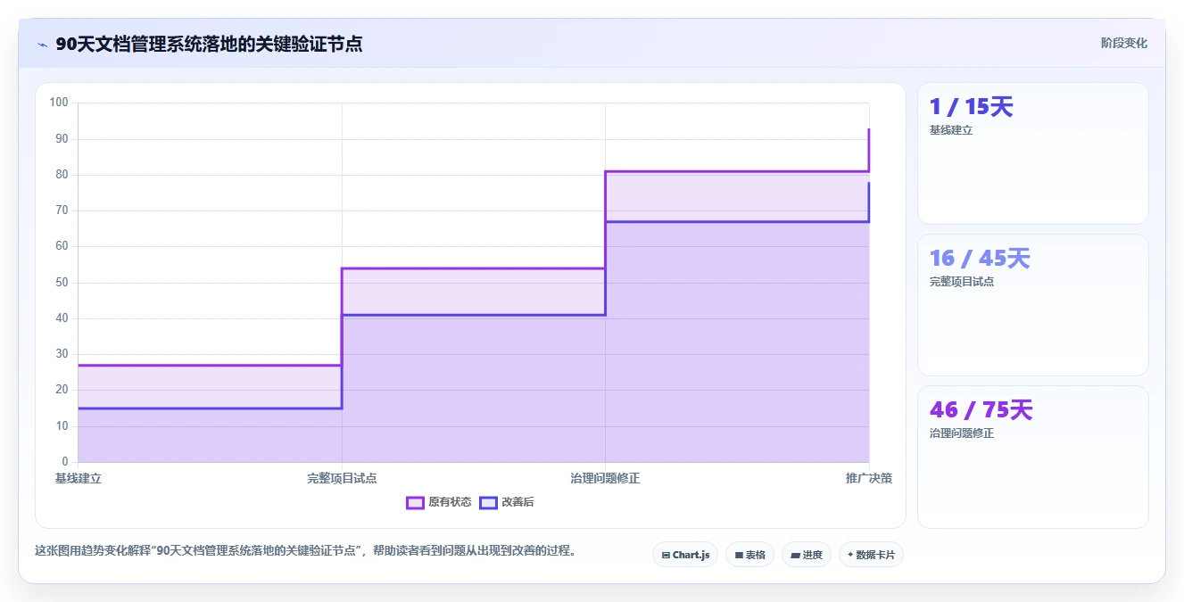The height and width of the screenshot is (602, 1184).
Task: Click the 数据卡片 tag
Action: pos(871,555)
